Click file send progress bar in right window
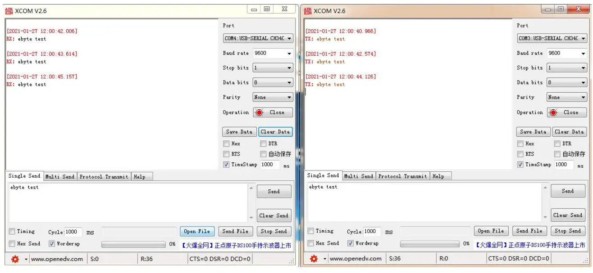593x273 pixels. coord(432,244)
